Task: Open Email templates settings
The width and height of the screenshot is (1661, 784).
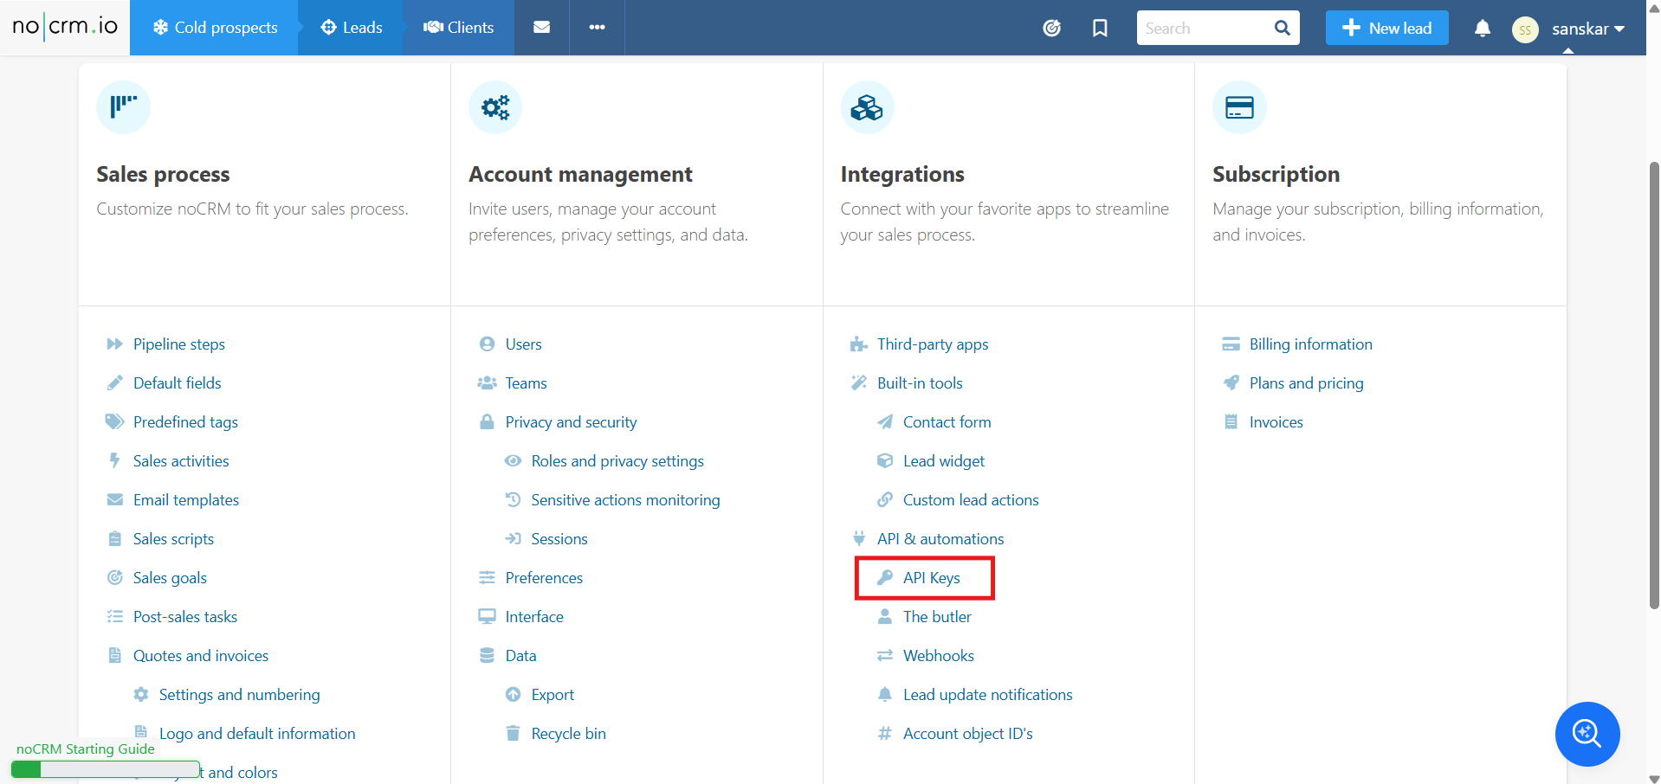Action: click(185, 500)
